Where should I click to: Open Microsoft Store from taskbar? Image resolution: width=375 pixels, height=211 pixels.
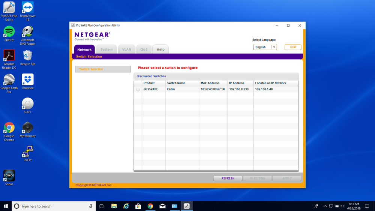point(138,206)
